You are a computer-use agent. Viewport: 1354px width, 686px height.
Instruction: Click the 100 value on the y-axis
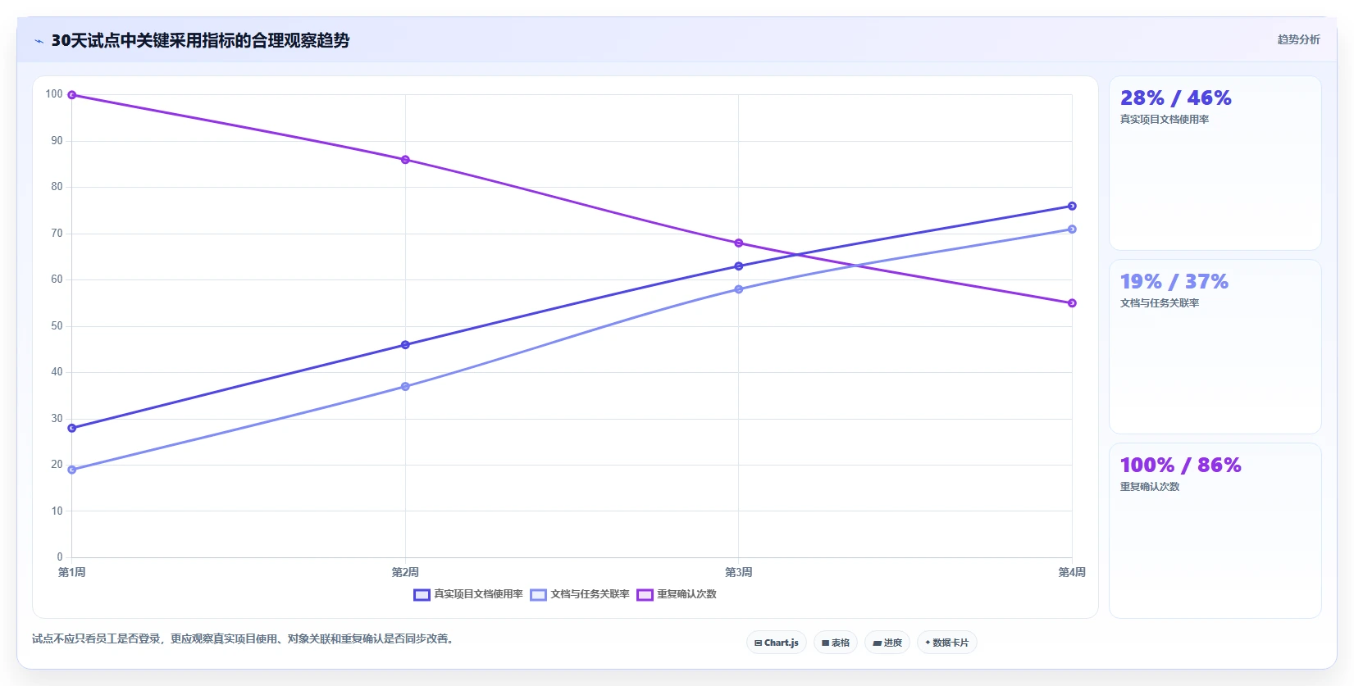click(54, 94)
